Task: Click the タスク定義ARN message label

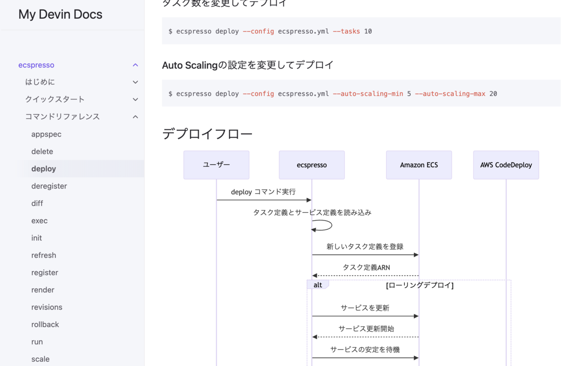Action: point(367,267)
